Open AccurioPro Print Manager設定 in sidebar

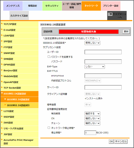coord(19,142)
